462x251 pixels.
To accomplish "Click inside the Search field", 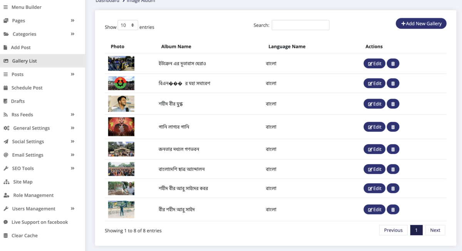I will tap(300, 25).
